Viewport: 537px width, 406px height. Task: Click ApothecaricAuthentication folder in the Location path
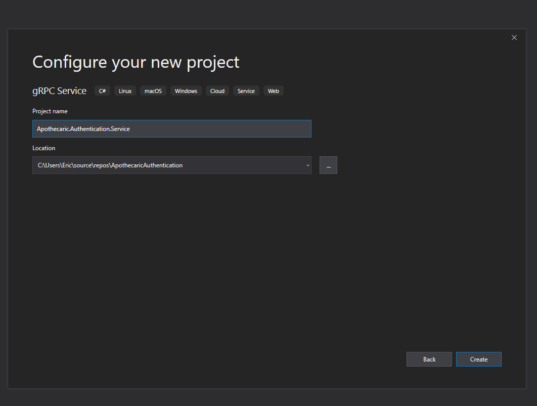pyautogui.click(x=147, y=165)
